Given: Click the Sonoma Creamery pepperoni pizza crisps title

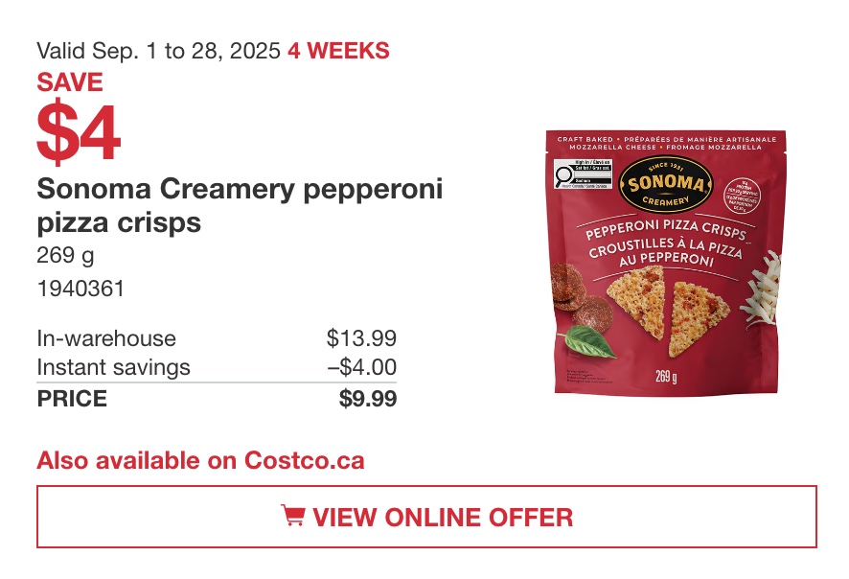Looking at the screenshot, I should [240, 205].
